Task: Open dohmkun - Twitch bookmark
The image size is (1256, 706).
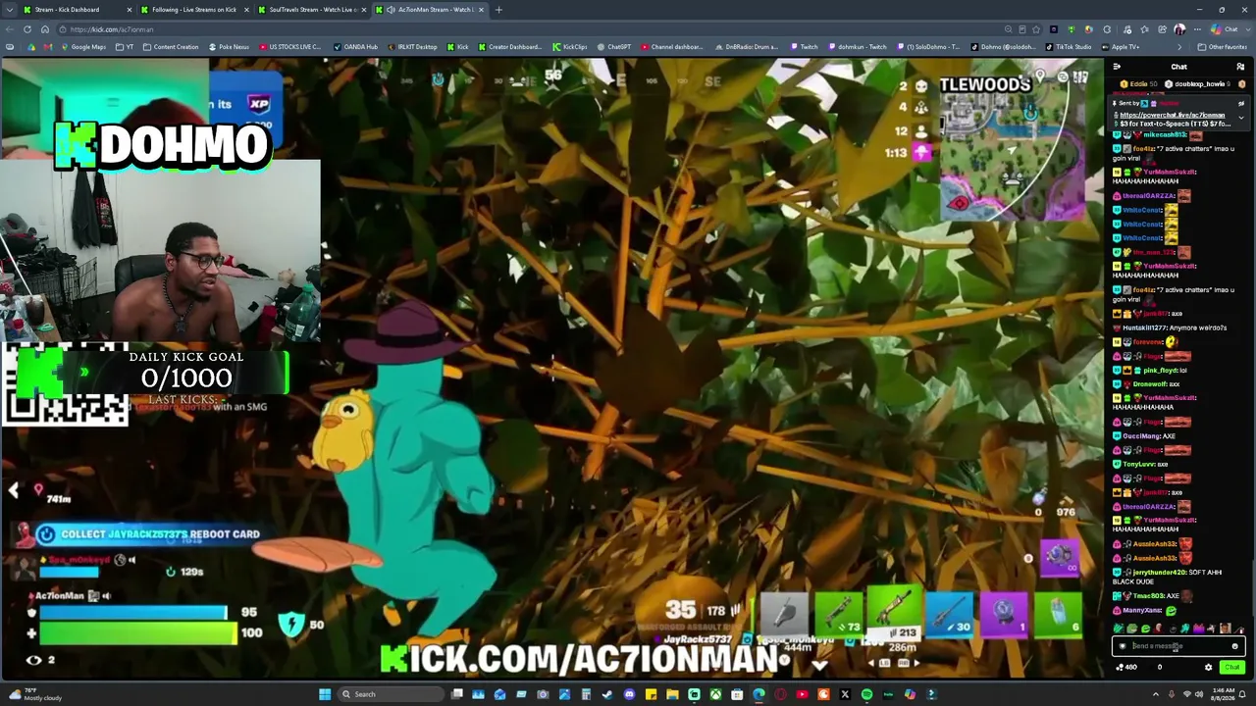Action: pos(857,47)
